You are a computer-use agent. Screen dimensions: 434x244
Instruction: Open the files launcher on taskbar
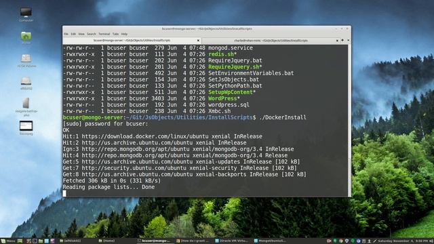click(x=41, y=241)
